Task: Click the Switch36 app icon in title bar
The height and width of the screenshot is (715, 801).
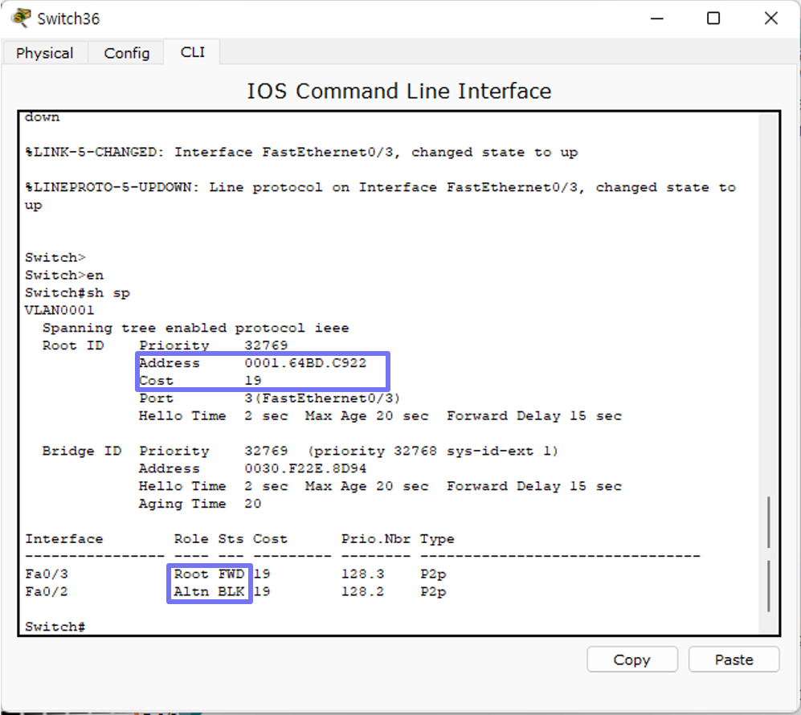Action: click(22, 18)
